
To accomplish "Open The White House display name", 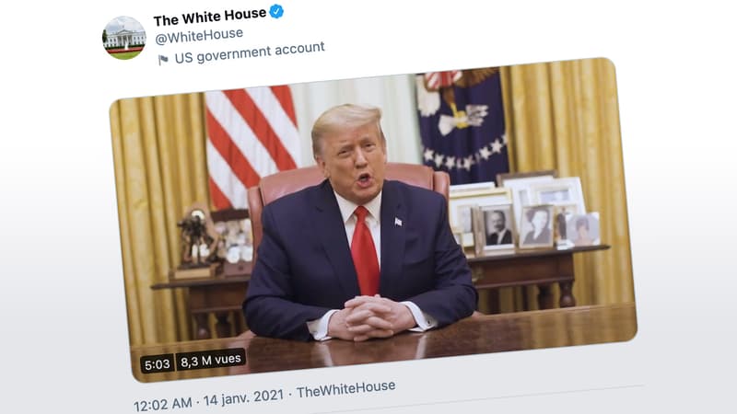I will pyautogui.click(x=210, y=17).
